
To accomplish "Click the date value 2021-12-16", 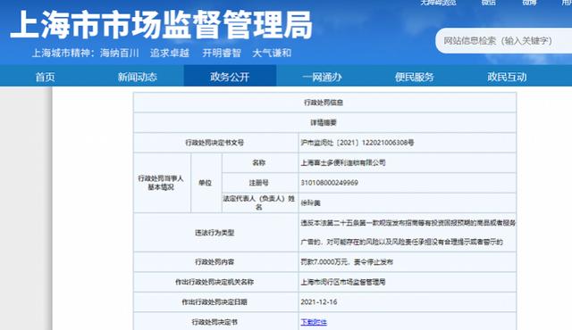I will 319,302.
